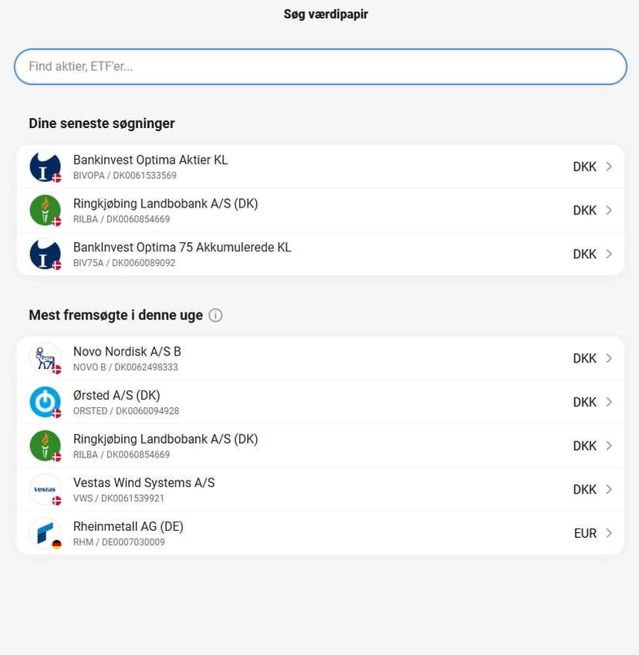Click the Ringkjøbing Landbobank logo under most searched
The height and width of the screenshot is (655, 639).
45,446
